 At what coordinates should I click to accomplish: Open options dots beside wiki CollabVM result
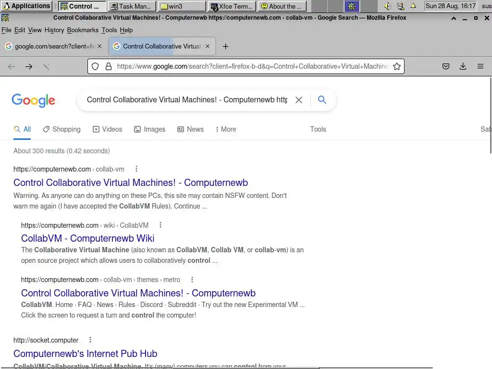(x=160, y=225)
